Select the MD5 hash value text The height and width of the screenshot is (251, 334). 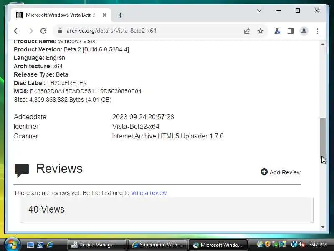point(86,91)
